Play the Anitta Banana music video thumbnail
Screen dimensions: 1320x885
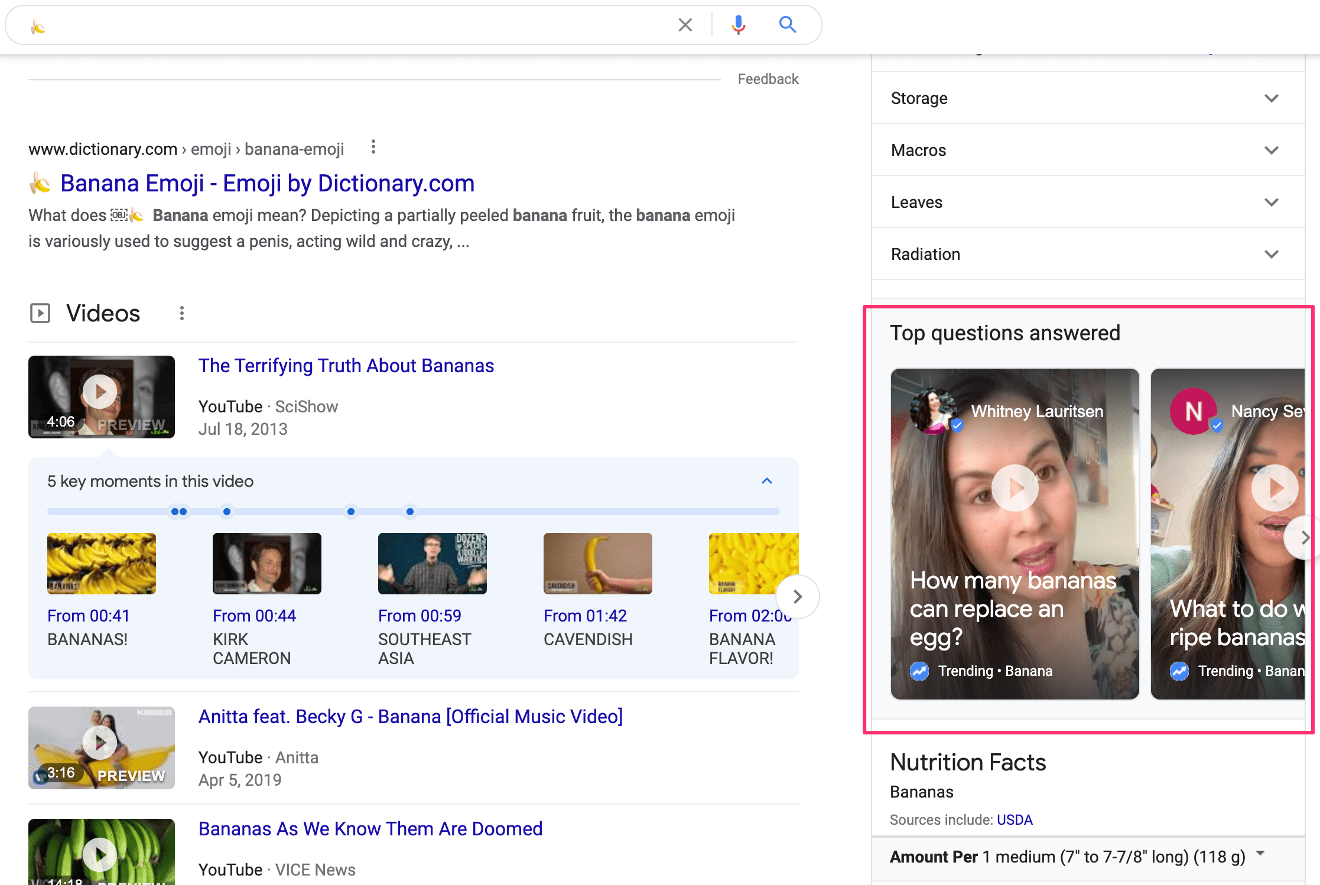pyautogui.click(x=102, y=747)
